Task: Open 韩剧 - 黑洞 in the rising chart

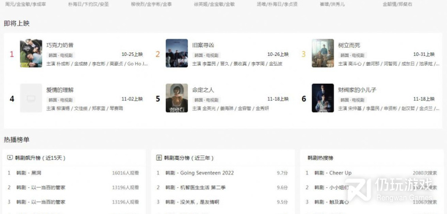Action: [x=29, y=173]
